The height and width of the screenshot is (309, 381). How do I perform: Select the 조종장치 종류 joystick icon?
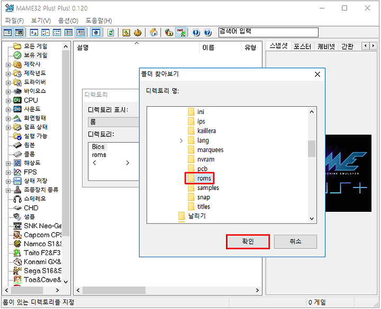tap(17, 190)
